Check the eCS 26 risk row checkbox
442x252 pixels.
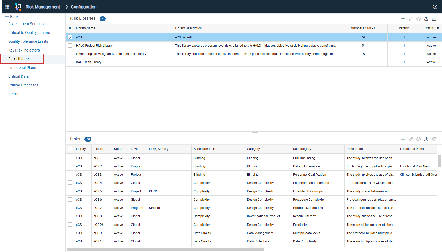[x=70, y=225]
